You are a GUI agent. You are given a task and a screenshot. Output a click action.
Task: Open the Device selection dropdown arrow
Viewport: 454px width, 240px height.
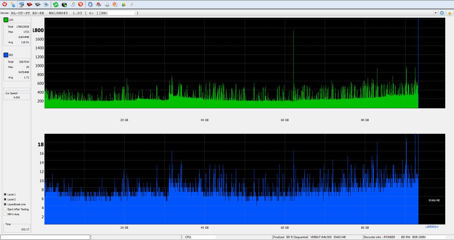436,13
